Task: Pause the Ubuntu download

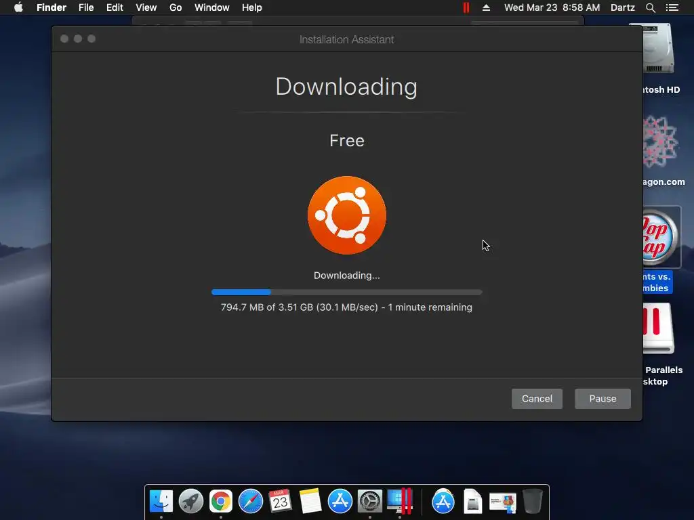Action: coord(603,398)
